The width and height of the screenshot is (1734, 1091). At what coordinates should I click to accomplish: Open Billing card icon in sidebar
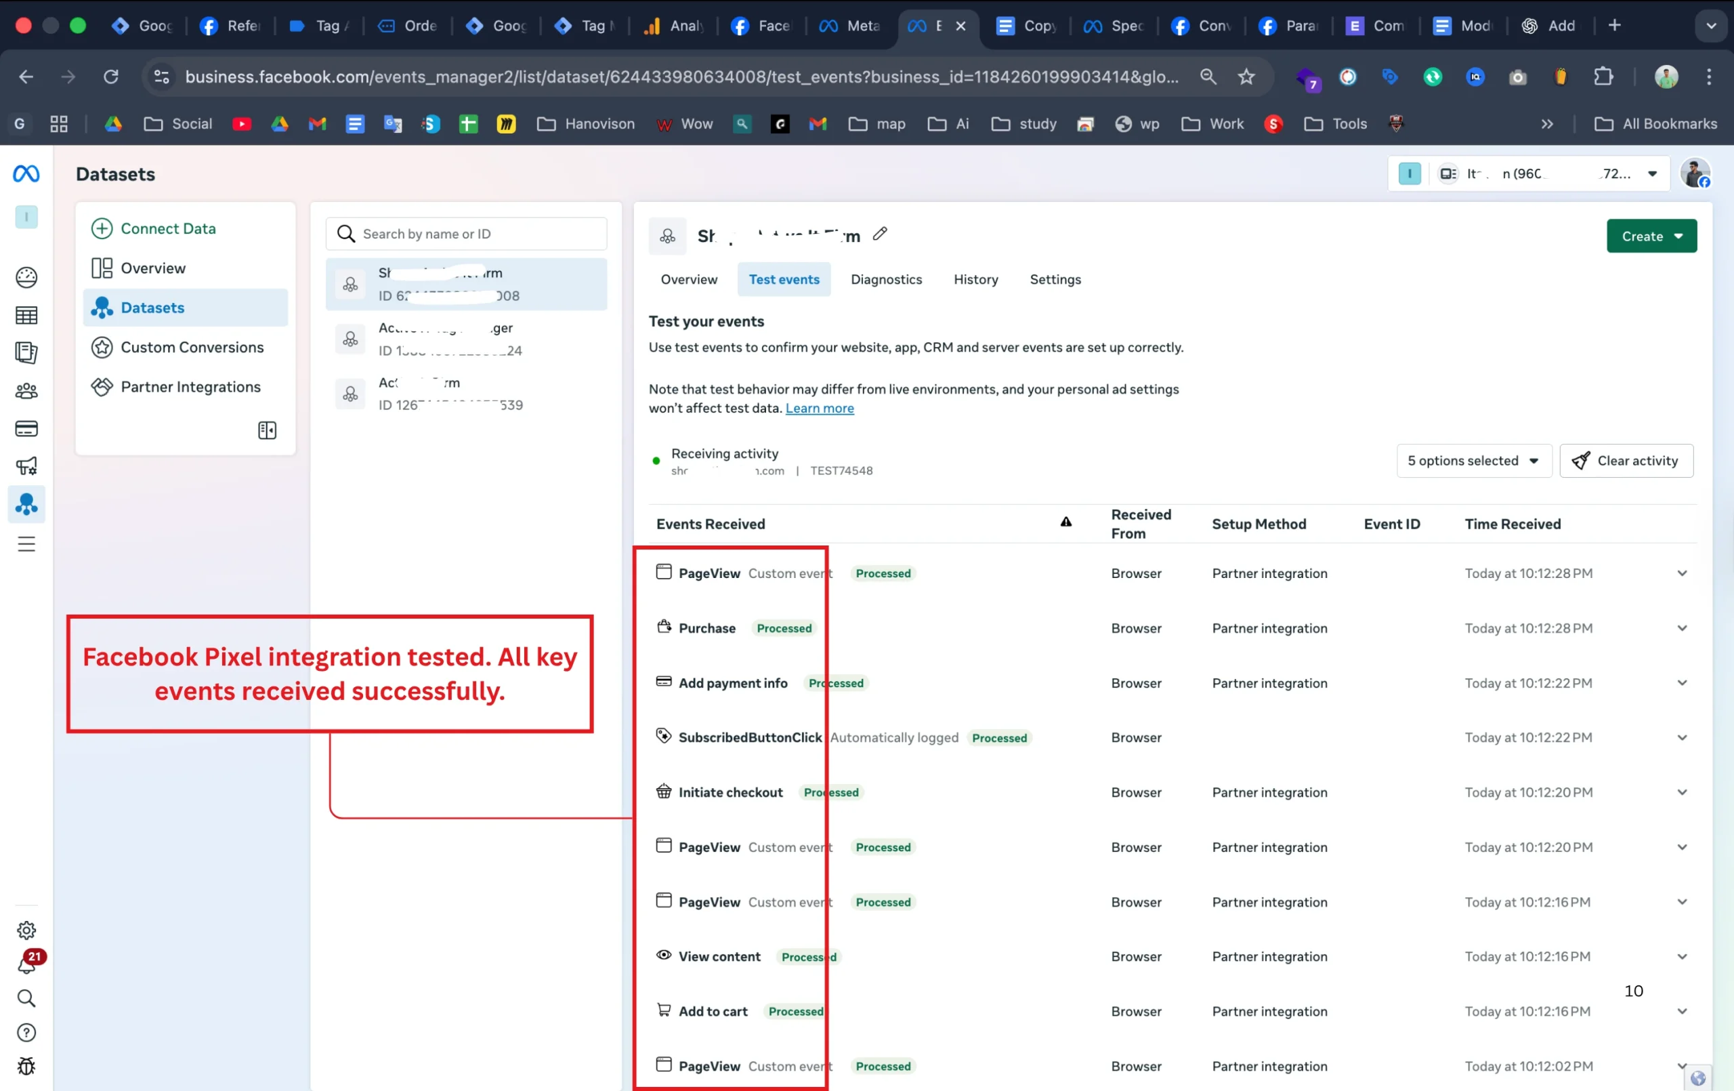pyautogui.click(x=26, y=429)
